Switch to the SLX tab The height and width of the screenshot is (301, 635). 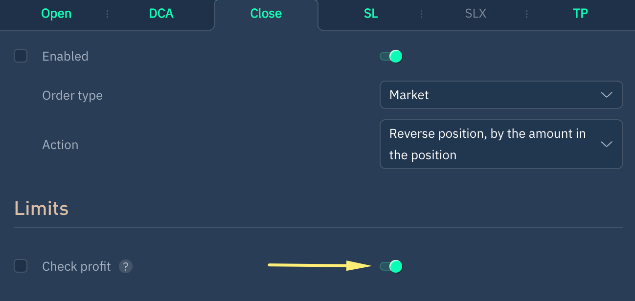[476, 14]
